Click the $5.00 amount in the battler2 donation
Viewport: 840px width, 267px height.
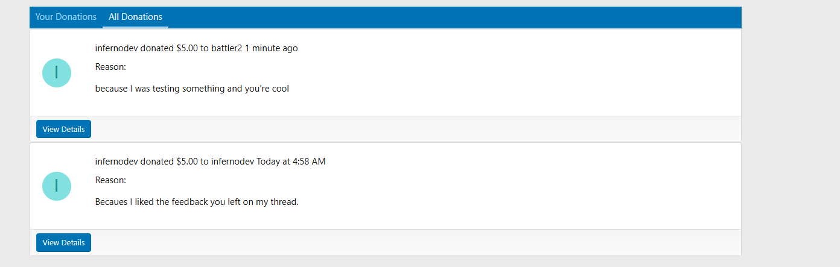coord(187,48)
